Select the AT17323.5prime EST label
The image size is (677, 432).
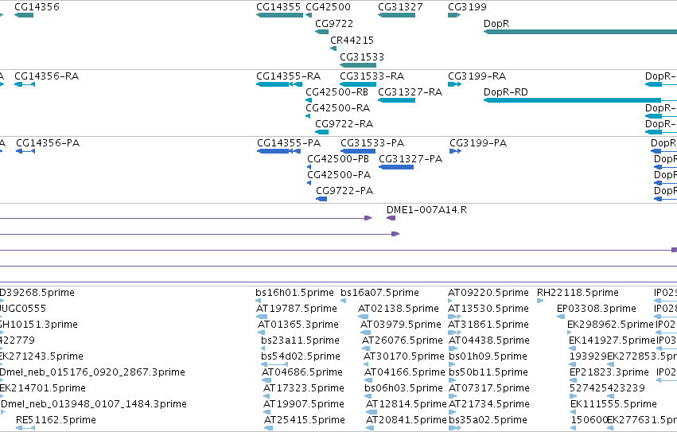(304, 389)
